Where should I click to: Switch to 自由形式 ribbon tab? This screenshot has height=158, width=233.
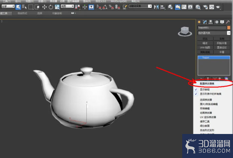tap(22, 13)
